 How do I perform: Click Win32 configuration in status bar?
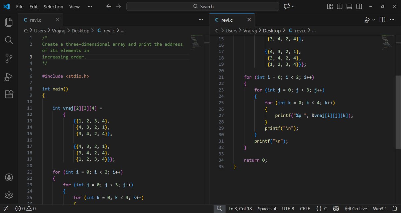click(380, 209)
